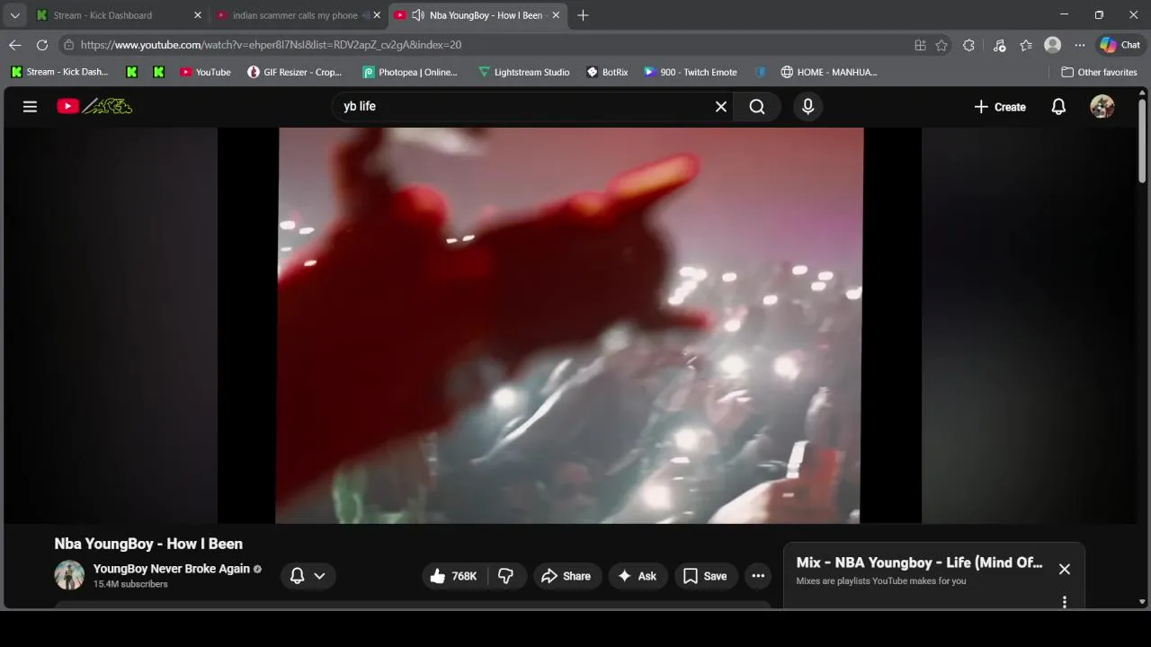The width and height of the screenshot is (1151, 647).
Task: Open a new tab with plus button
Action: click(x=583, y=15)
